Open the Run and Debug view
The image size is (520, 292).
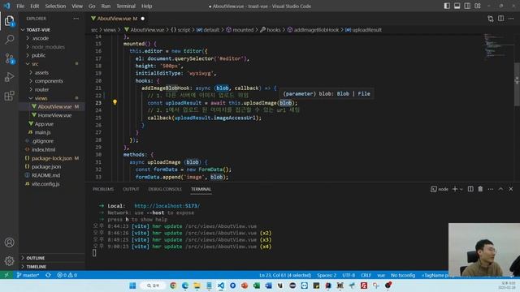(9, 77)
